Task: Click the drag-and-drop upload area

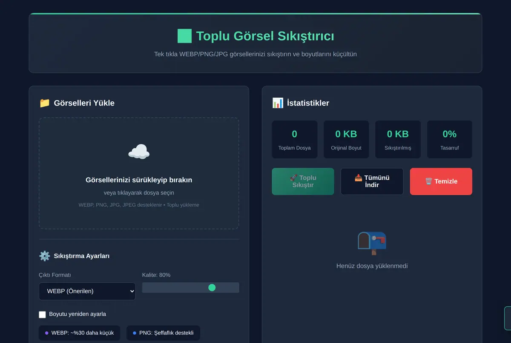Action: click(139, 173)
